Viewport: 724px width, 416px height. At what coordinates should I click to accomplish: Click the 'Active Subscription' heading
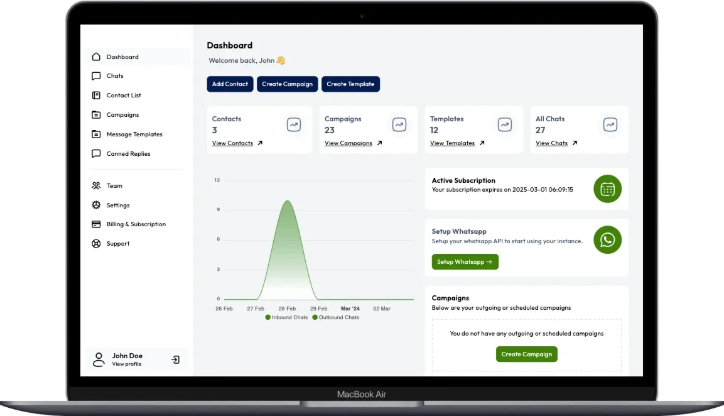pyautogui.click(x=463, y=180)
